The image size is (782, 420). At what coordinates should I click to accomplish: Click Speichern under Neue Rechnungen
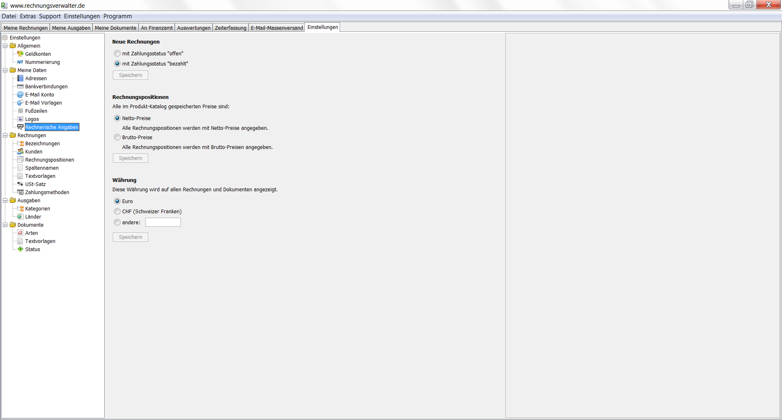coord(130,75)
